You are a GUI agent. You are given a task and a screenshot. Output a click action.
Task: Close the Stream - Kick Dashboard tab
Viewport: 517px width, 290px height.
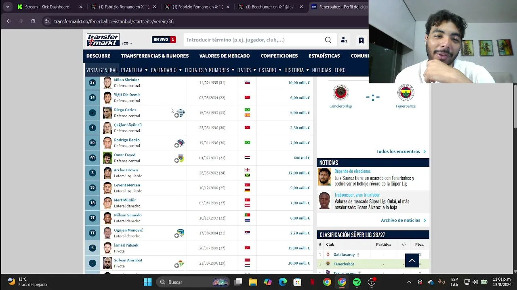(x=81, y=7)
